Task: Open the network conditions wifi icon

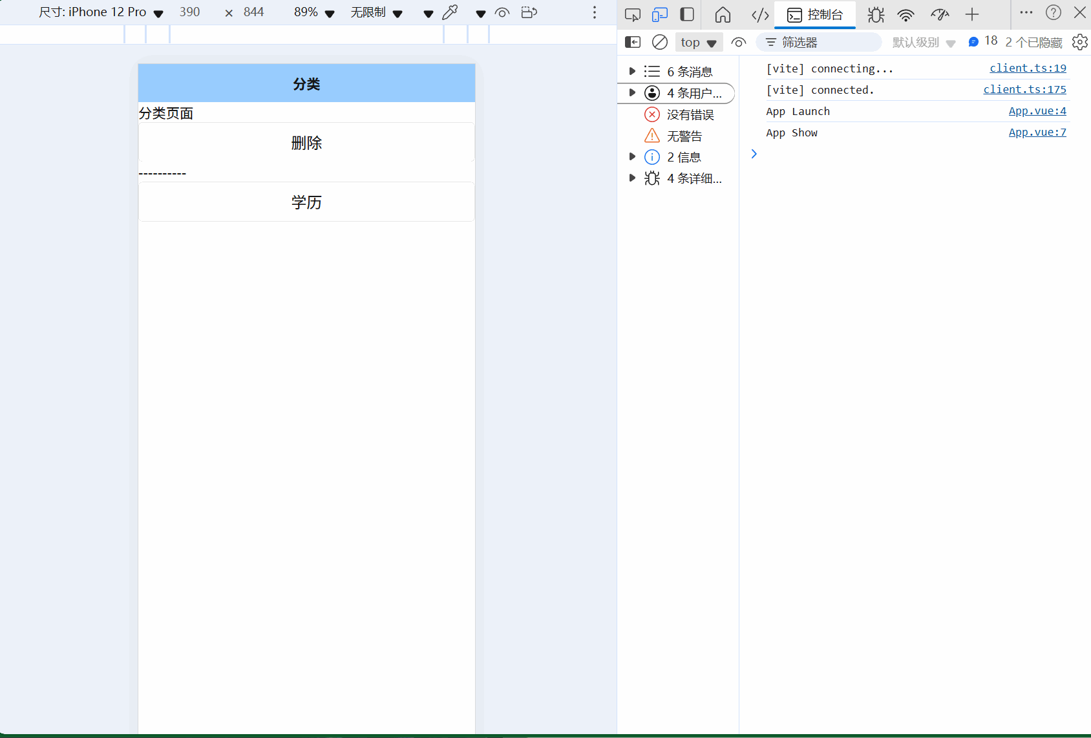Action: (x=906, y=14)
